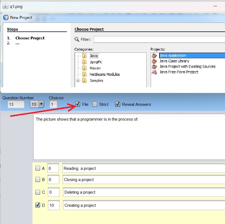Click the Java Project with Existing Sources icon

pyautogui.click(x=154, y=66)
